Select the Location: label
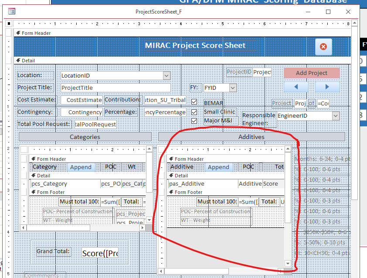Image resolution: width=367 pixels, height=278 pixels. point(36,75)
